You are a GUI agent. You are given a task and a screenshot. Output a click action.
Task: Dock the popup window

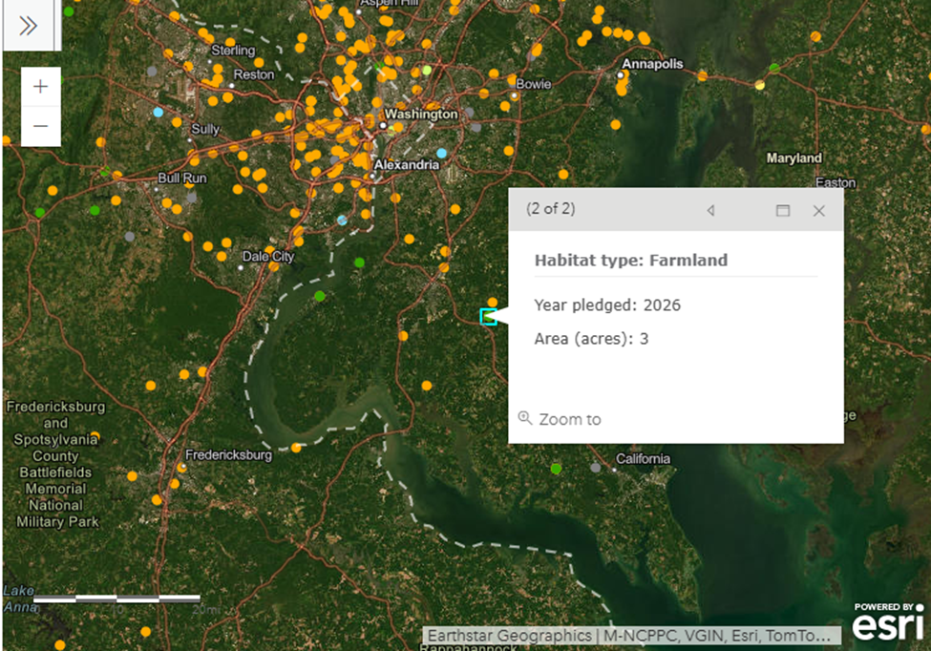point(783,210)
